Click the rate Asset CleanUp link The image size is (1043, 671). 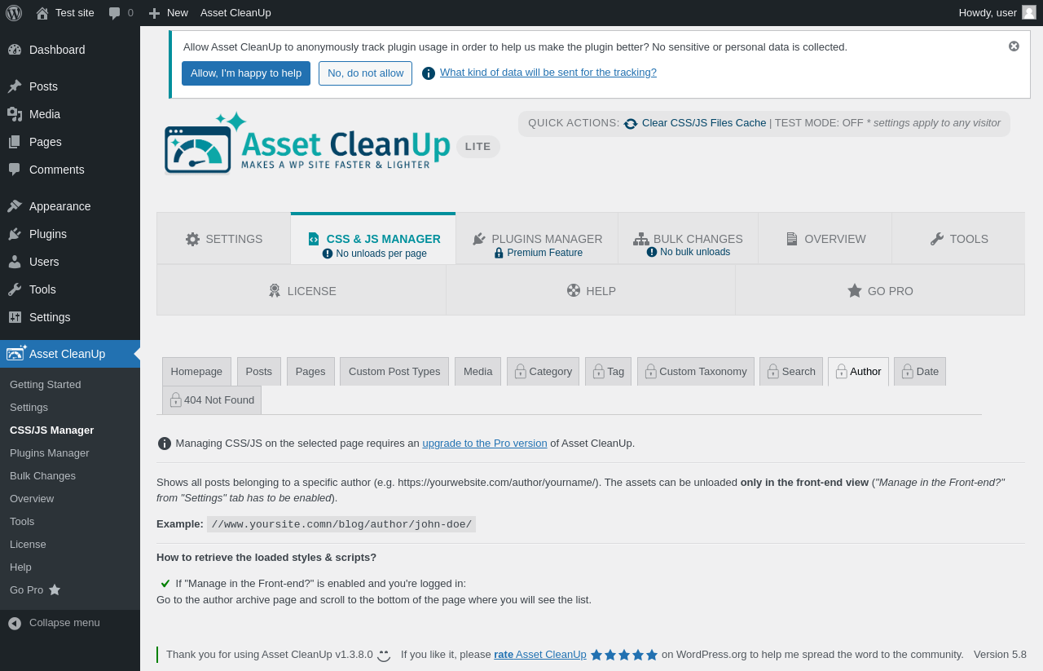point(540,655)
